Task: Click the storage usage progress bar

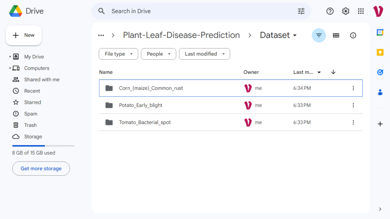Action: (x=43, y=146)
